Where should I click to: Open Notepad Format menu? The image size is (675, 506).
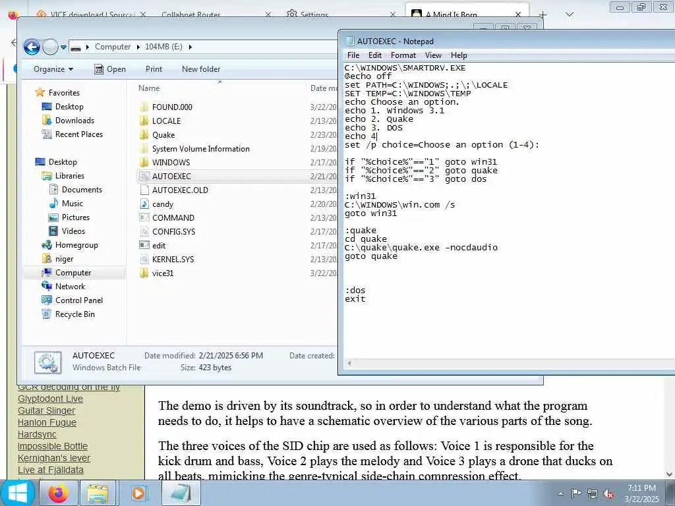403,55
